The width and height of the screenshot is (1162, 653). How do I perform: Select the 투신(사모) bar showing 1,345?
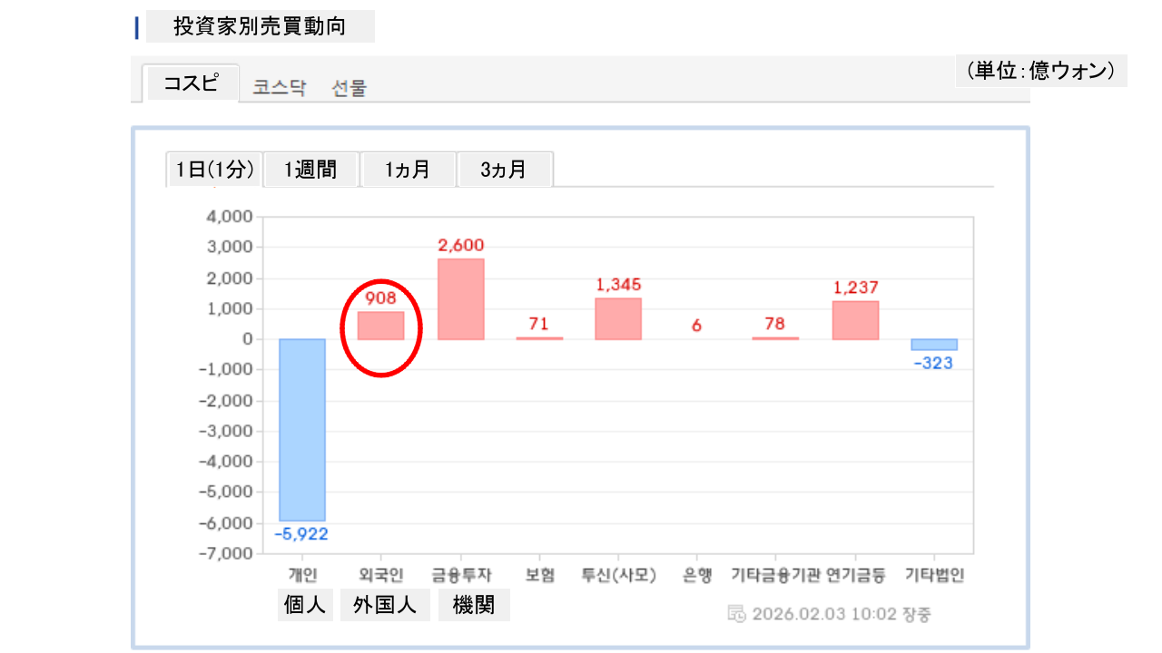tap(618, 318)
